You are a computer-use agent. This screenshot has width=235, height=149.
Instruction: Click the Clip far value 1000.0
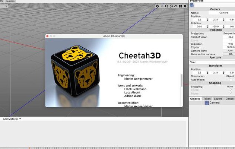229,47
